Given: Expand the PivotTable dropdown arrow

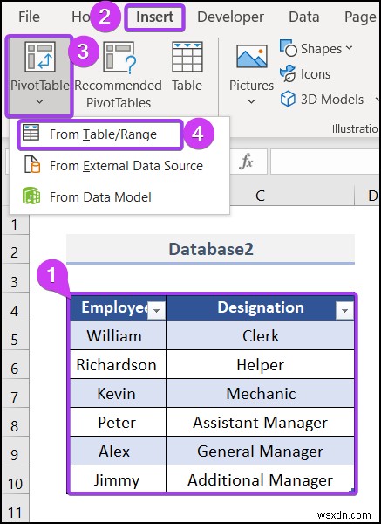Looking at the screenshot, I should (x=39, y=101).
